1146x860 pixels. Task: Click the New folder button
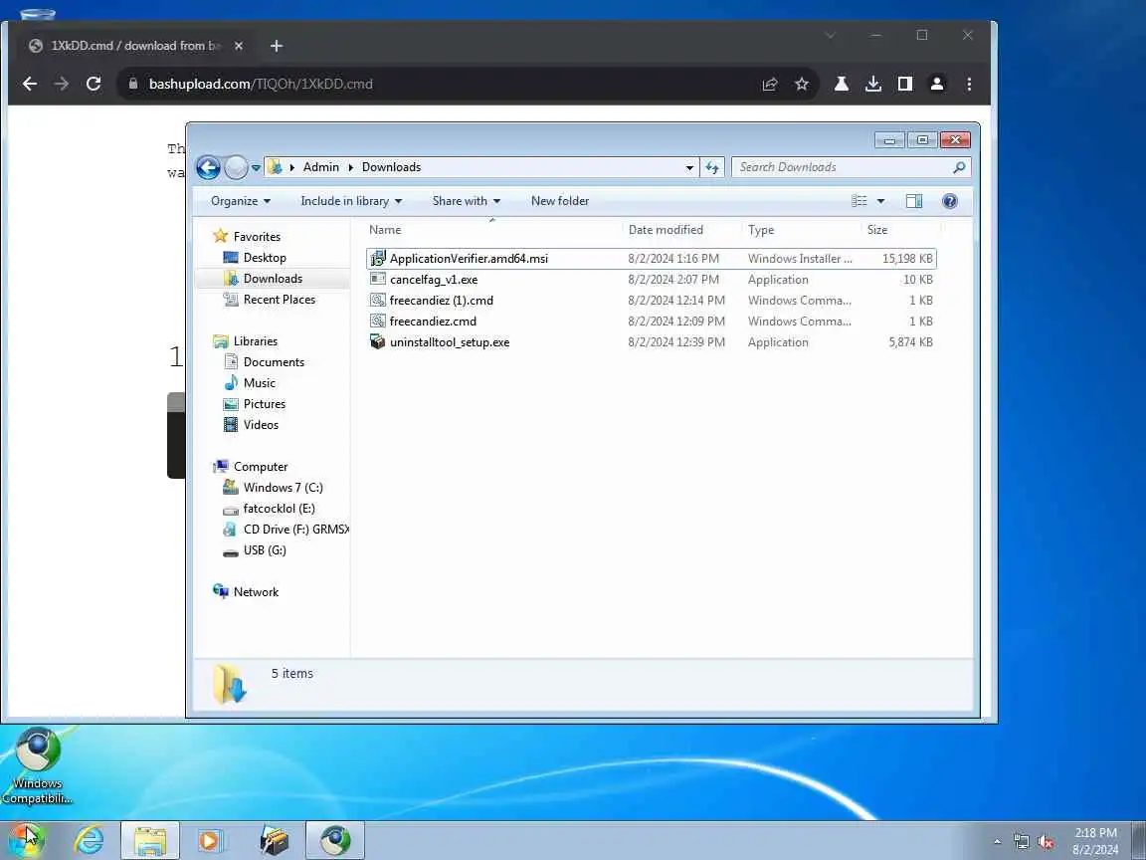[560, 201]
